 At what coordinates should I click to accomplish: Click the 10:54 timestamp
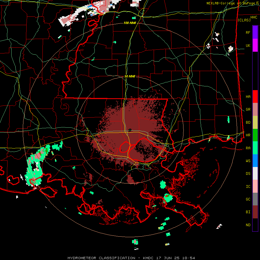click(188, 258)
